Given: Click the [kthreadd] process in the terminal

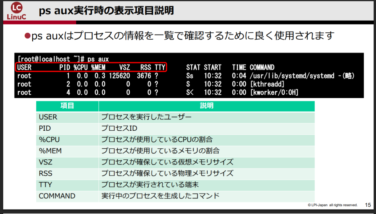Looking at the screenshot, I should pos(268,84).
